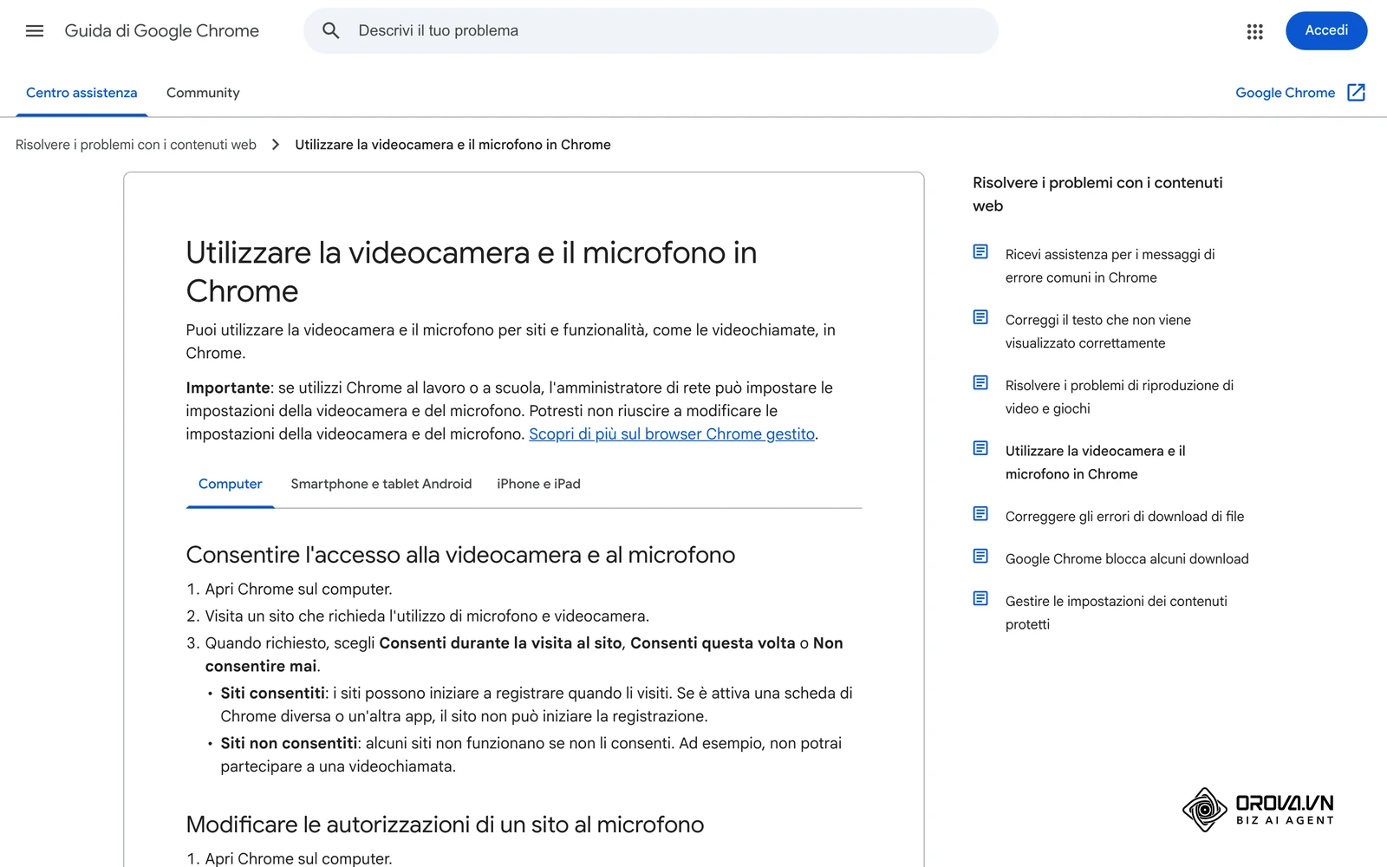Image resolution: width=1387 pixels, height=867 pixels.
Task: Sign in with the Accedi button
Action: (x=1326, y=31)
